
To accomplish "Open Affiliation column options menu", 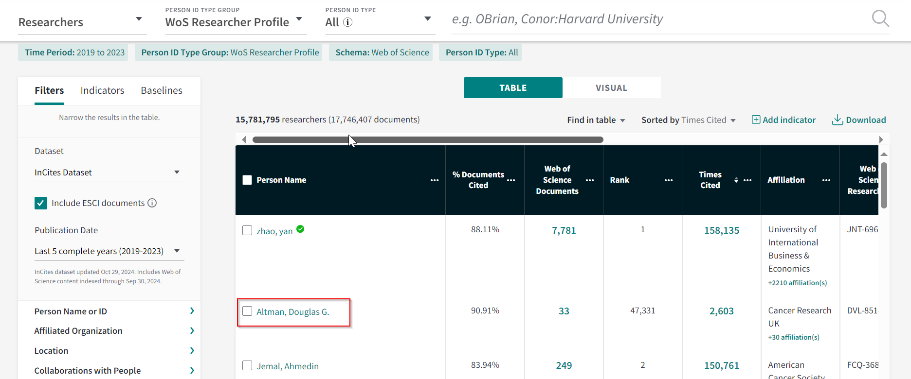I will click(x=826, y=180).
